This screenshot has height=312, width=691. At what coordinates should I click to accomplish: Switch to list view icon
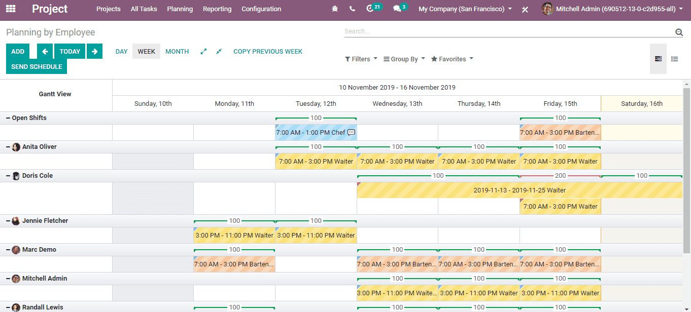pos(674,59)
